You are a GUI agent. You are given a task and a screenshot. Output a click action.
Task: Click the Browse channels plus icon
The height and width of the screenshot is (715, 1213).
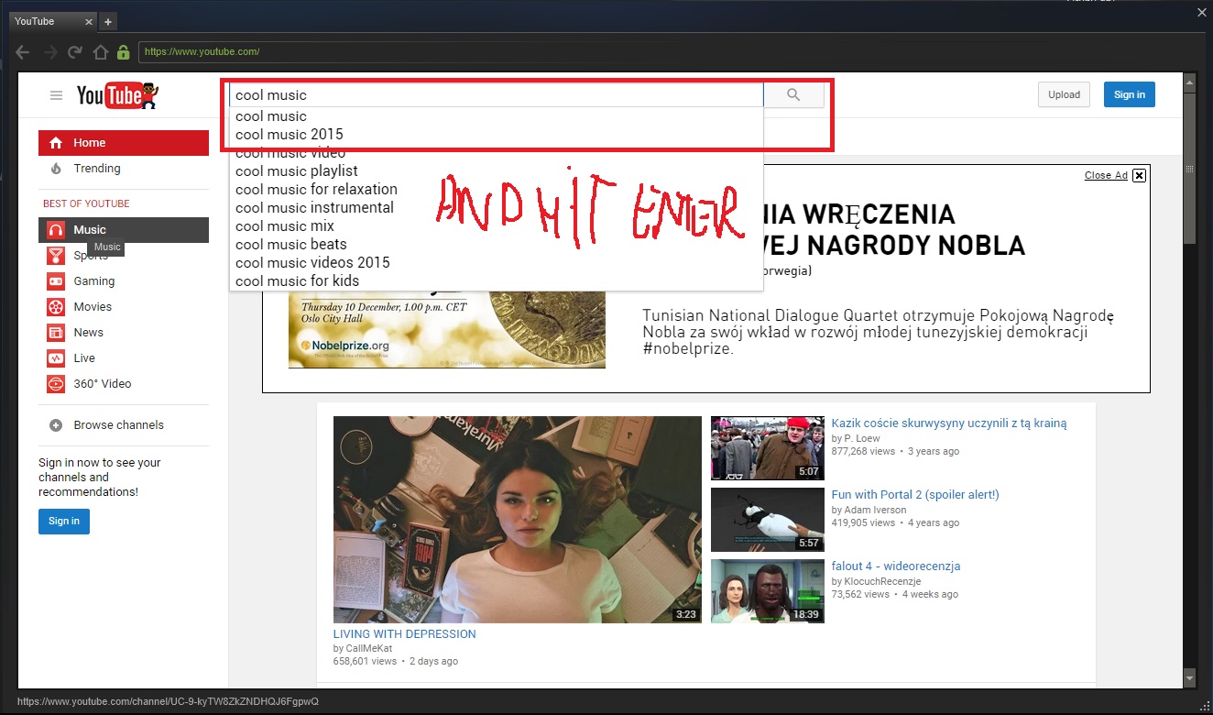click(56, 425)
